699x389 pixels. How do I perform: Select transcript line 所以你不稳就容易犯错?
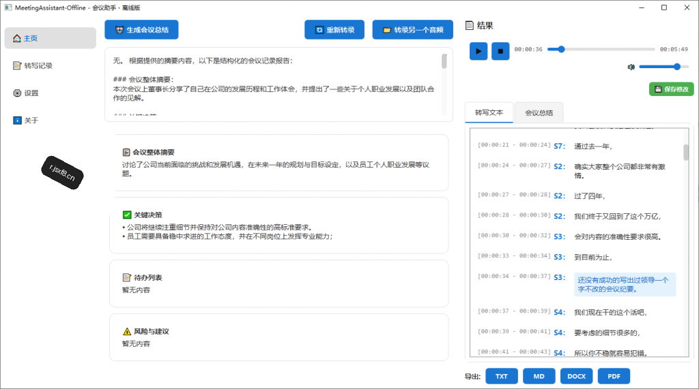point(611,353)
